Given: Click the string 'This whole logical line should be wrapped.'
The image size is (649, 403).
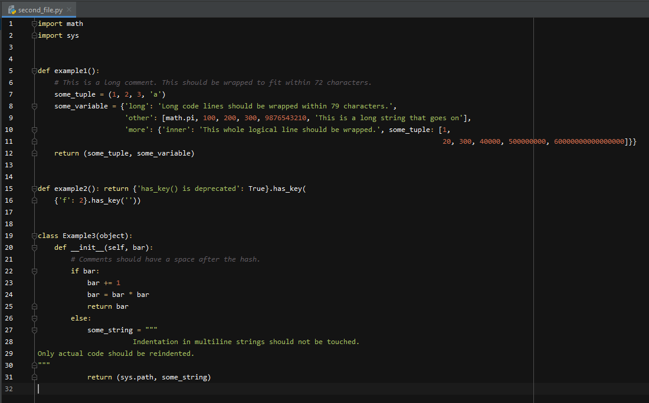Looking at the screenshot, I should [290, 130].
